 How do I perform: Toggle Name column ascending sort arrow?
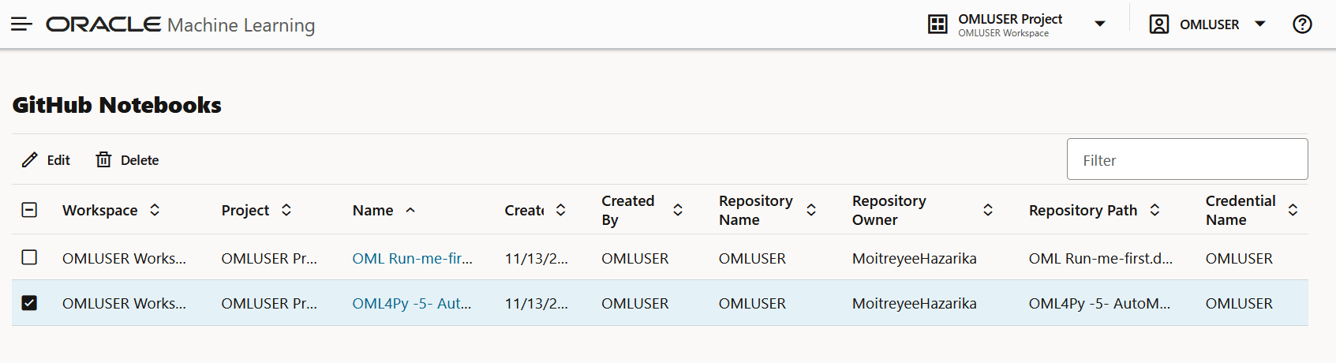(410, 210)
